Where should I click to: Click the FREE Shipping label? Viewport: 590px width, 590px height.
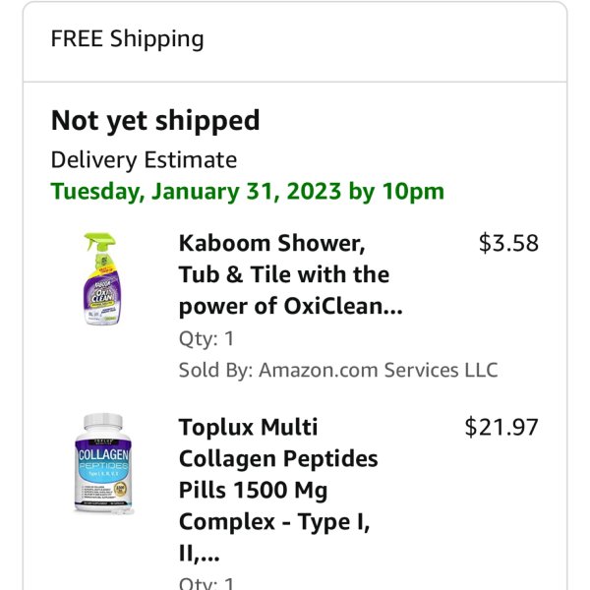tap(127, 39)
